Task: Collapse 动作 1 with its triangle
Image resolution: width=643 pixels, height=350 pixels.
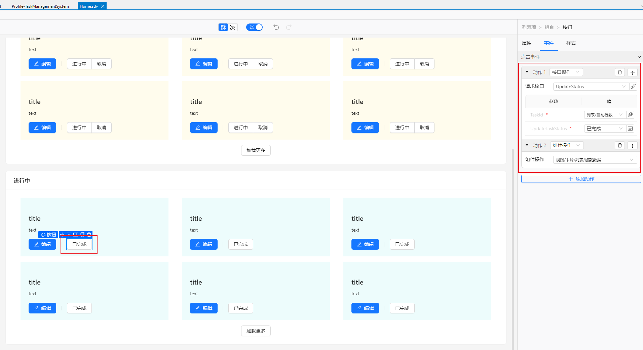Action: click(527, 72)
